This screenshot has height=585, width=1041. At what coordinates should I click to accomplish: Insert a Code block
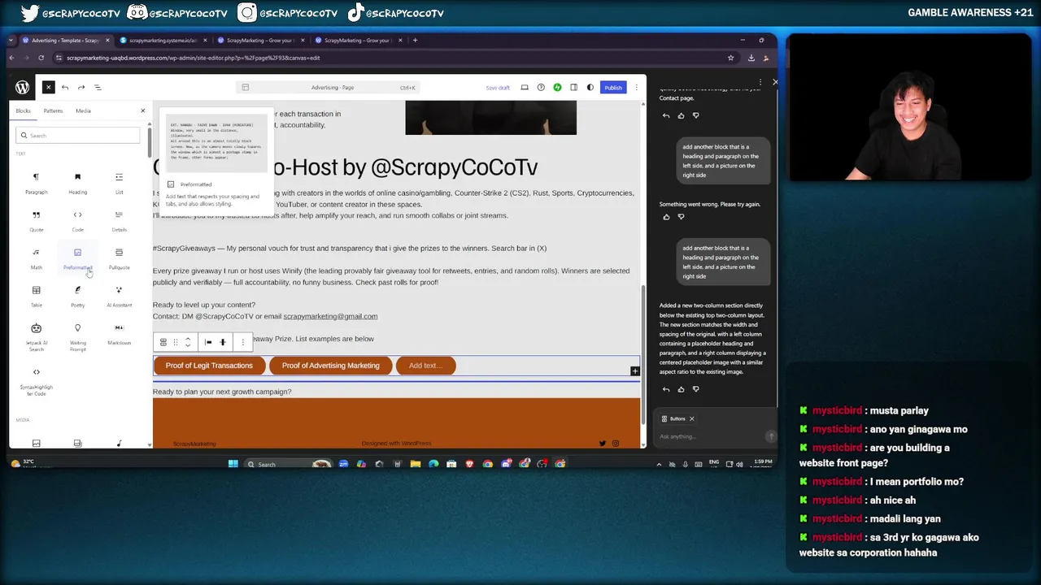[77, 221]
